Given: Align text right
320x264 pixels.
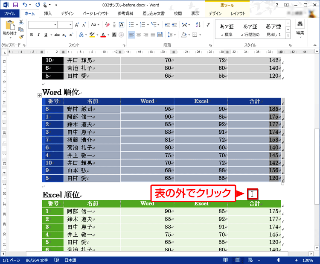Looking at the screenshot, I should [x=146, y=35].
